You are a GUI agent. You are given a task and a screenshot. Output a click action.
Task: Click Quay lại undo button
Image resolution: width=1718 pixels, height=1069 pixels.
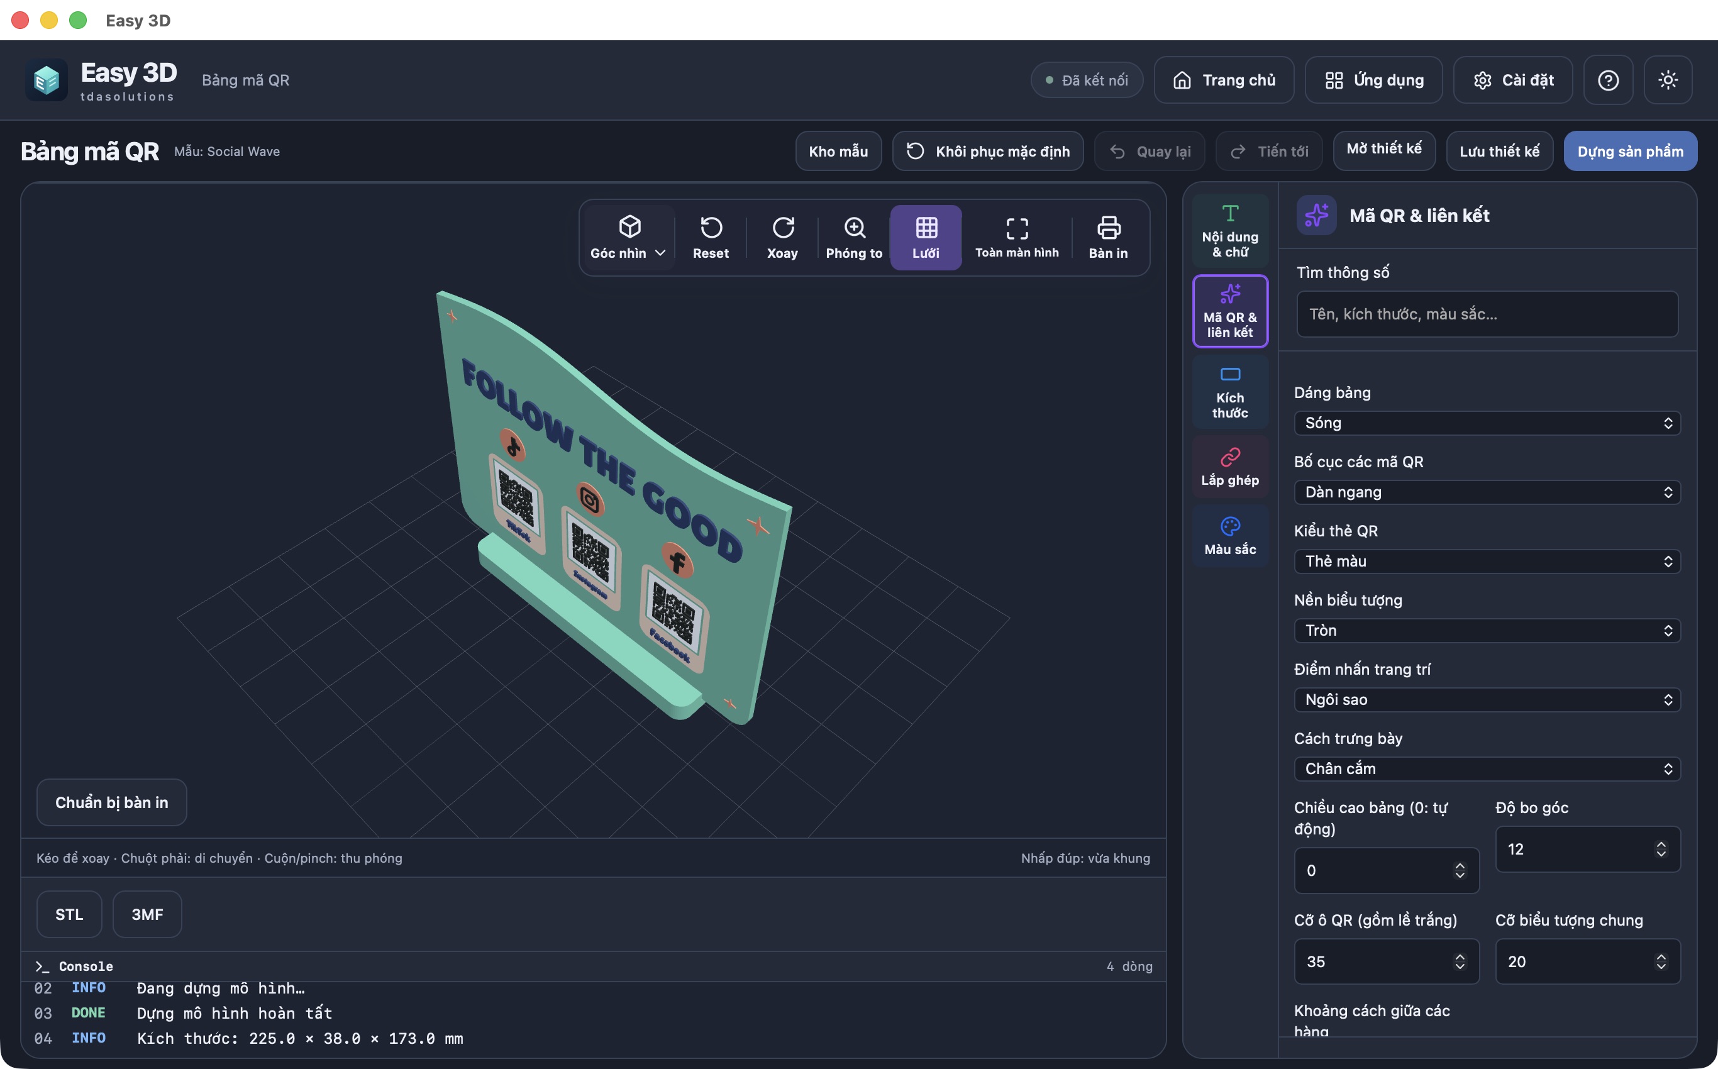tap(1150, 152)
